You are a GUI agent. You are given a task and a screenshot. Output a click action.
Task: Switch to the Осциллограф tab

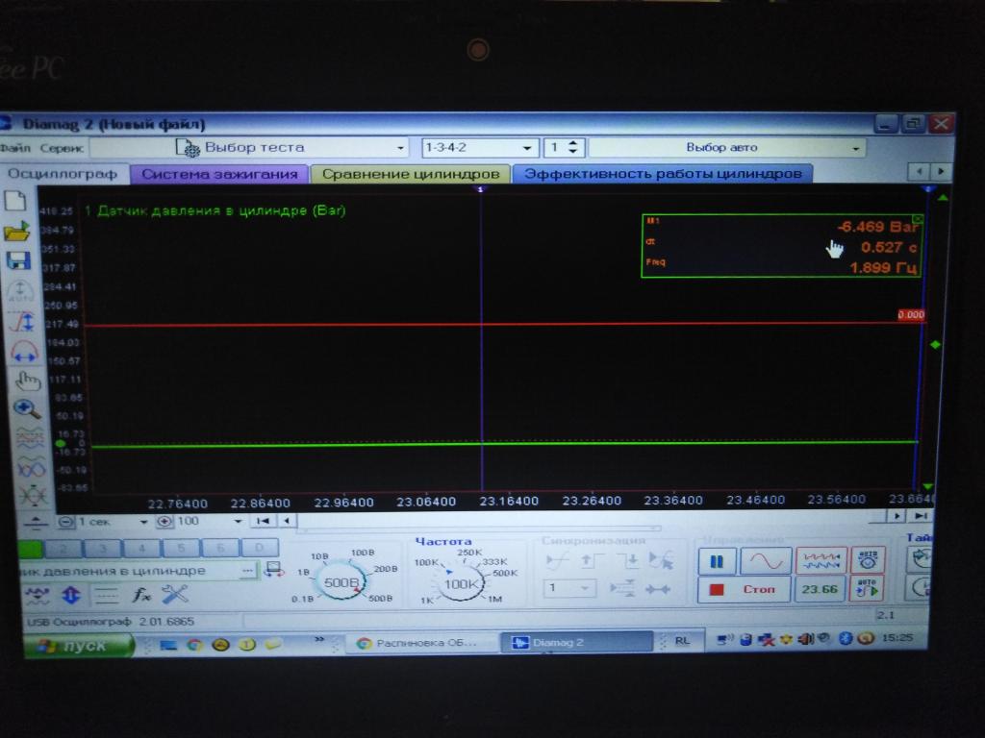pos(63,174)
